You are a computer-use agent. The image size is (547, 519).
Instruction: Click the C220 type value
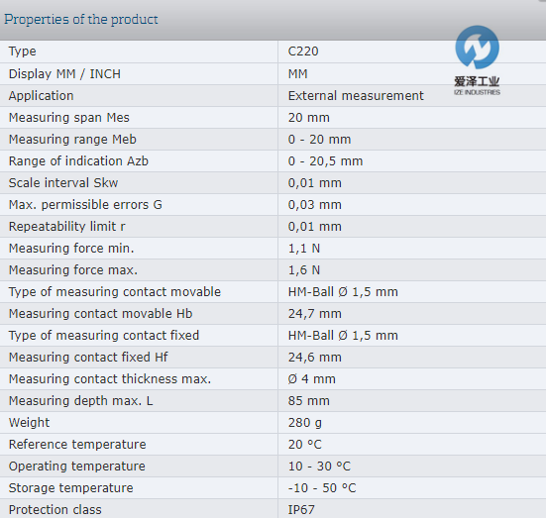click(303, 52)
